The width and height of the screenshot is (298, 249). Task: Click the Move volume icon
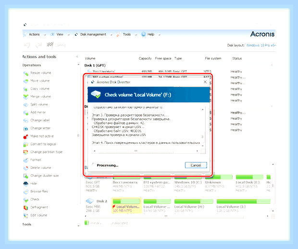click(26, 81)
